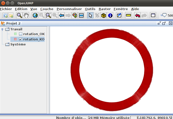Open the Couche menu
The width and height of the screenshot is (173, 119).
pos(47,9)
